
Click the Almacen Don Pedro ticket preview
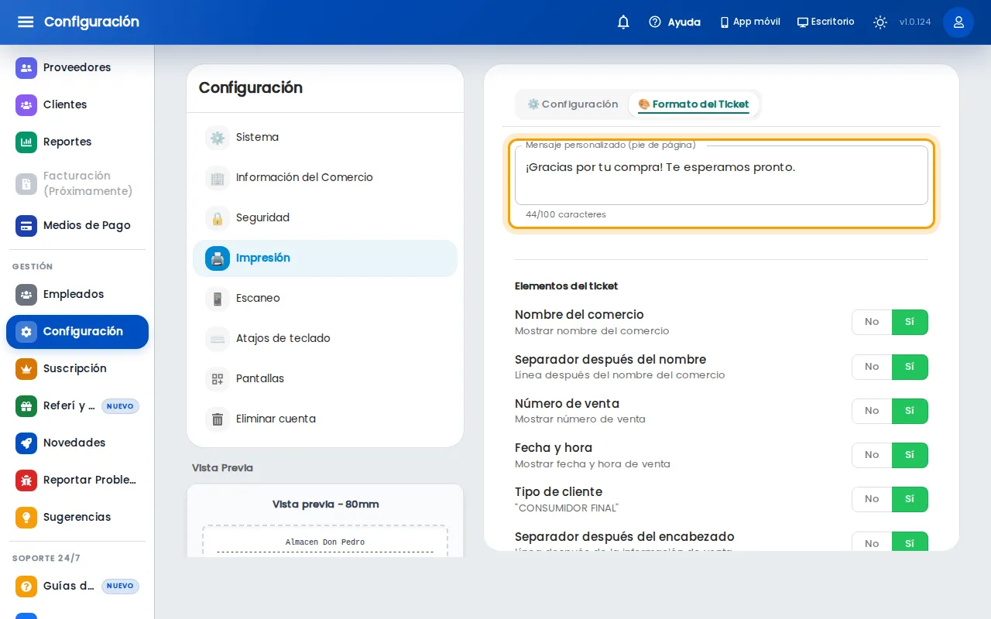click(x=325, y=542)
